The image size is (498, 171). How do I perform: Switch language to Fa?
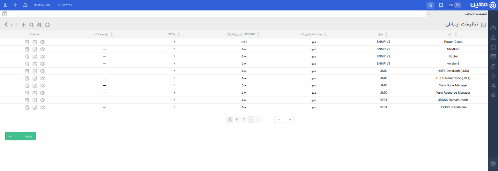(458, 5)
